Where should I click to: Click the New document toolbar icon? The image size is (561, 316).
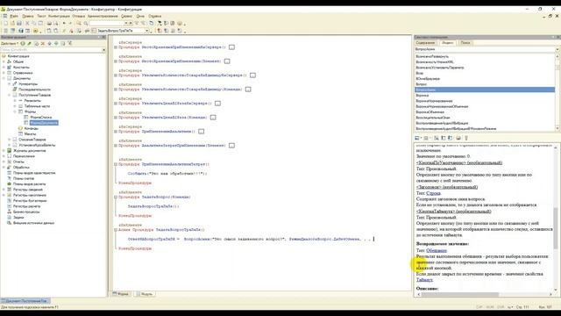coord(5,24)
